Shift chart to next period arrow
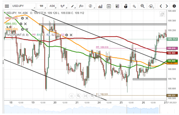The width and height of the screenshot is (179, 115). pyautogui.click(x=167, y=6)
